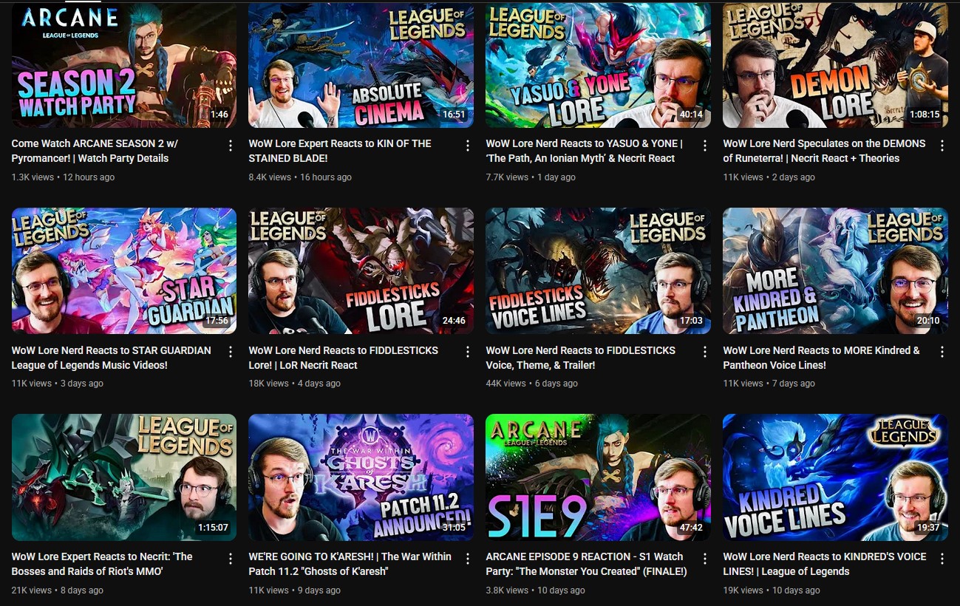This screenshot has height=606, width=960.
Task: Open three-dot menu for ARCANE SEASON 2 watch party video
Action: coord(230,146)
